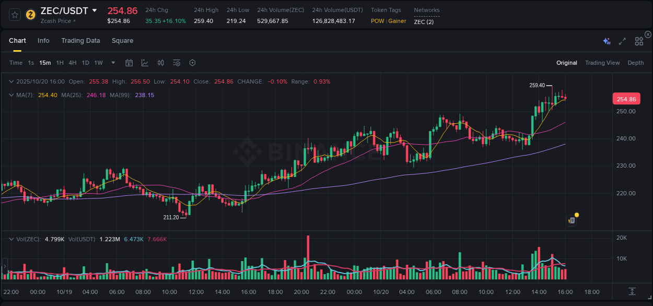Open chart settings hexagon icon
The image size is (653, 306).
pyautogui.click(x=192, y=63)
